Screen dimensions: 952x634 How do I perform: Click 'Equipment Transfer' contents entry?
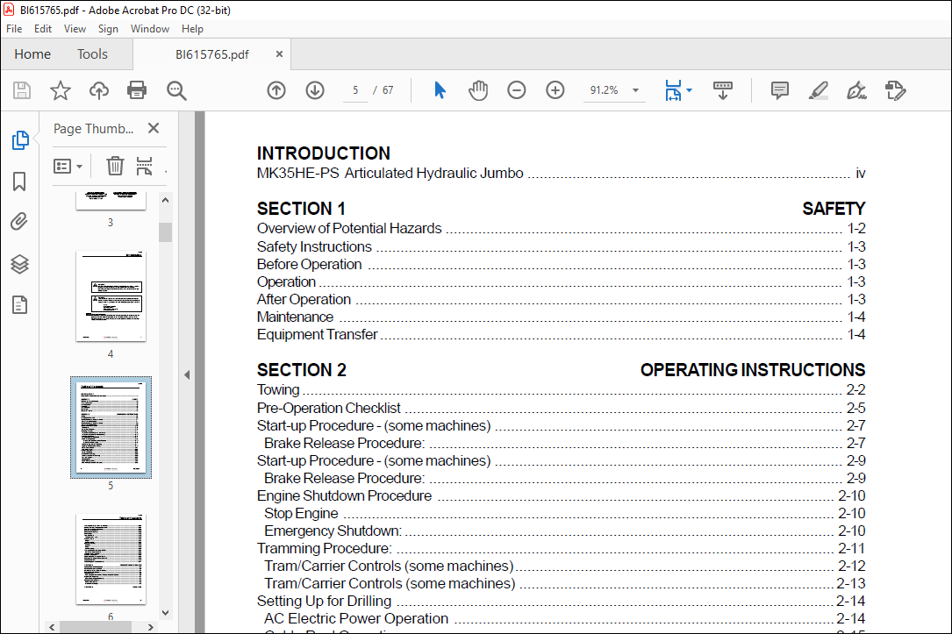[561, 335]
